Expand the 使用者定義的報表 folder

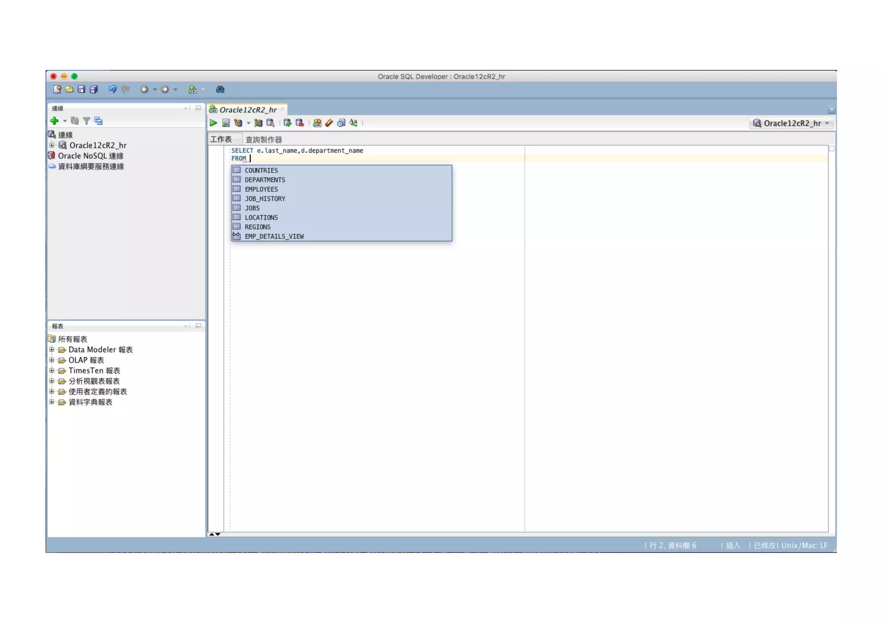[x=52, y=392]
